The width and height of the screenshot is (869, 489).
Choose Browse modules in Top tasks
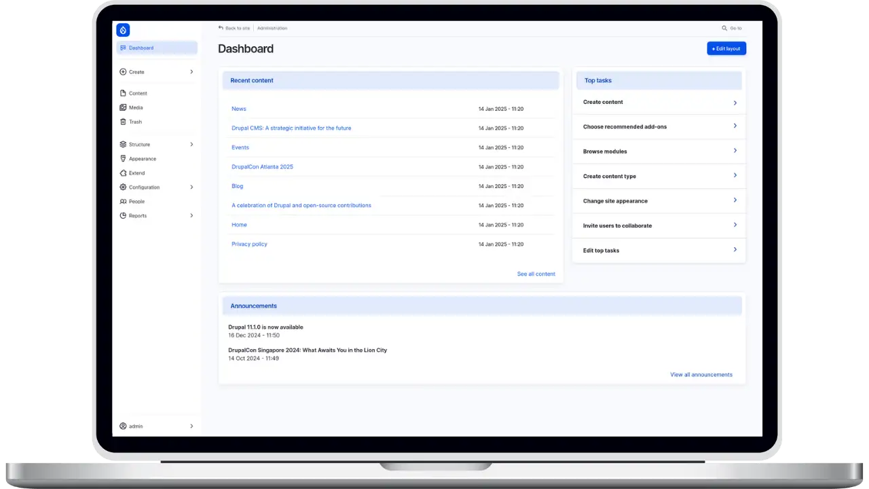(x=605, y=151)
